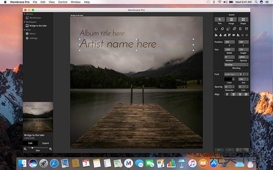Switch to the Export tab

(x=45, y=143)
